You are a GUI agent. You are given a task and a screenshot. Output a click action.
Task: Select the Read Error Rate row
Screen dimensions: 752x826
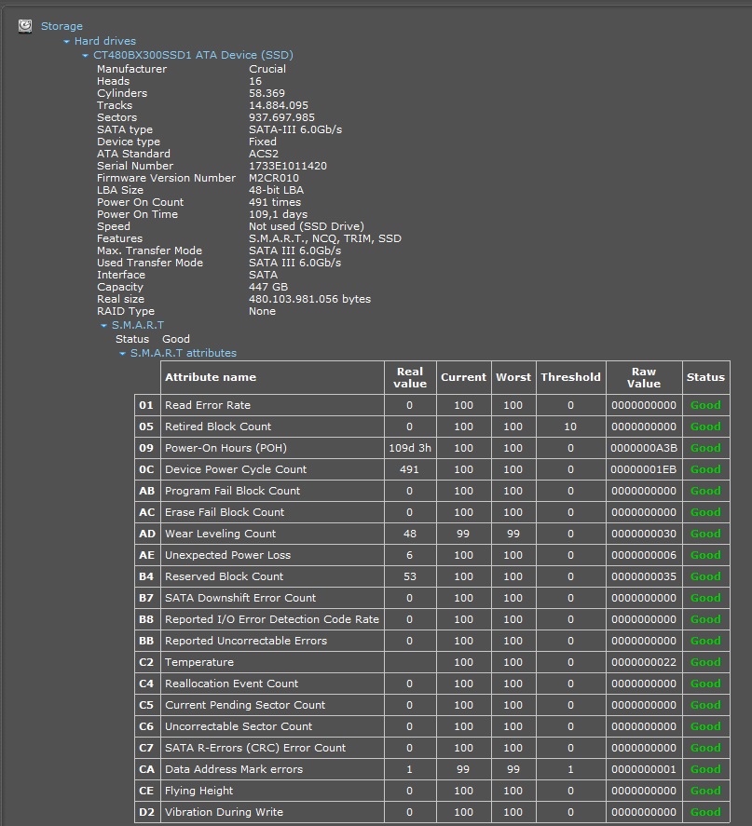coord(432,405)
